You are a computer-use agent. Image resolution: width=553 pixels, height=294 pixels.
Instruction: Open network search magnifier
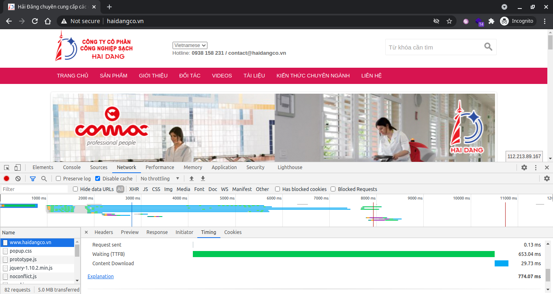(x=44, y=178)
